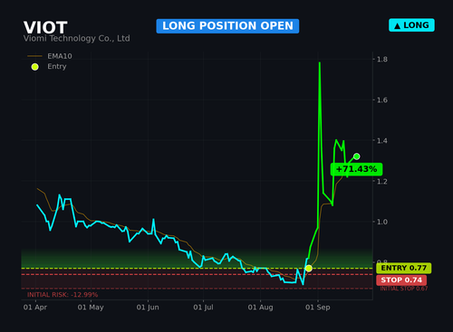Click the ENTRY 0.77 price tag
This screenshot has width=453, height=332.
pyautogui.click(x=404, y=268)
